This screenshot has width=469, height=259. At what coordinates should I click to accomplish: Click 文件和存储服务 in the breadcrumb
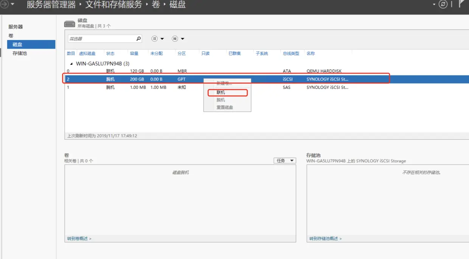pyautogui.click(x=113, y=5)
